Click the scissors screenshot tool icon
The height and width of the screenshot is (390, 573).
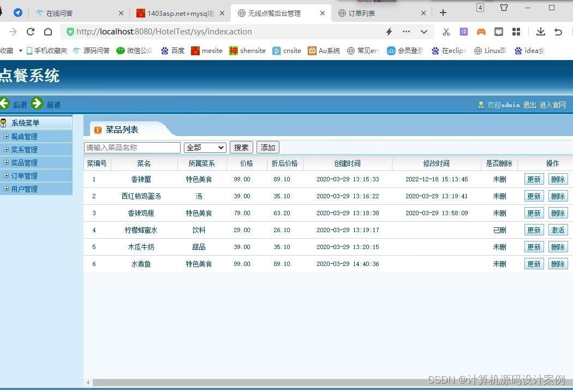point(446,32)
